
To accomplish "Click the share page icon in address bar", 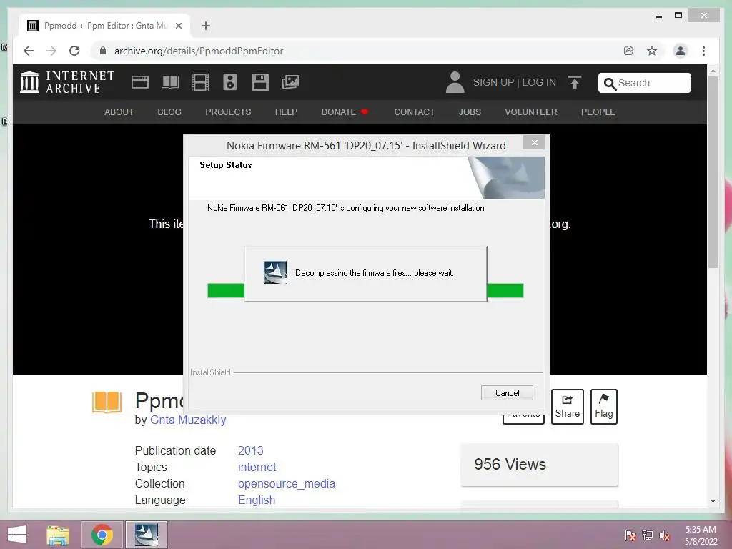I will 629,51.
